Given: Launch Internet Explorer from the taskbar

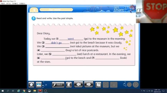Looking at the screenshot, I should [x=19, y=91].
